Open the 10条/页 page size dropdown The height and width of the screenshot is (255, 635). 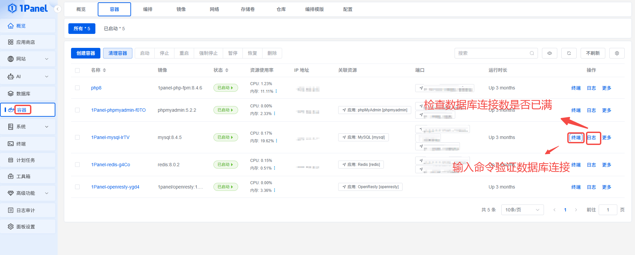tap(522, 210)
